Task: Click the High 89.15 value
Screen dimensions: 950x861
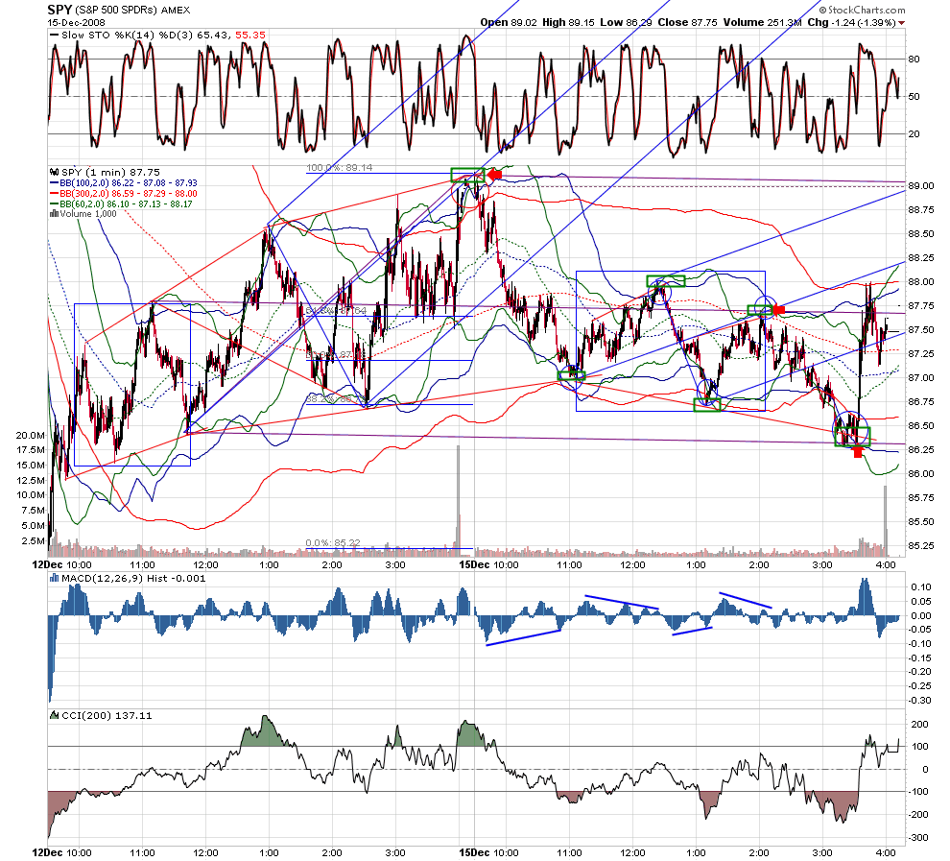Action: (568, 22)
